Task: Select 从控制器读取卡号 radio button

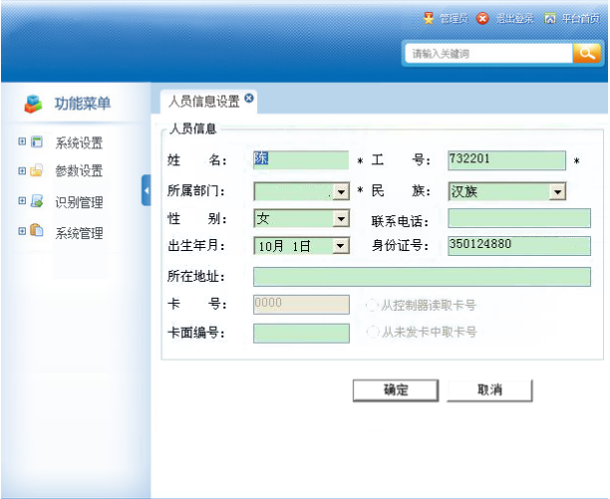Action: pos(373,305)
